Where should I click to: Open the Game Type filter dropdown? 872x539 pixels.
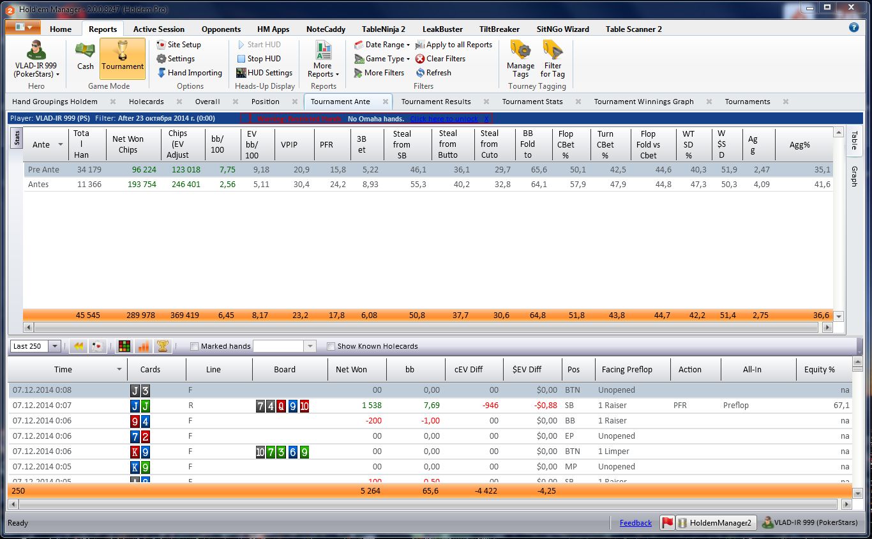(382, 59)
